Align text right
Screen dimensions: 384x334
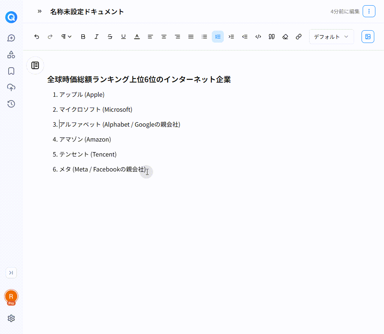177,37
